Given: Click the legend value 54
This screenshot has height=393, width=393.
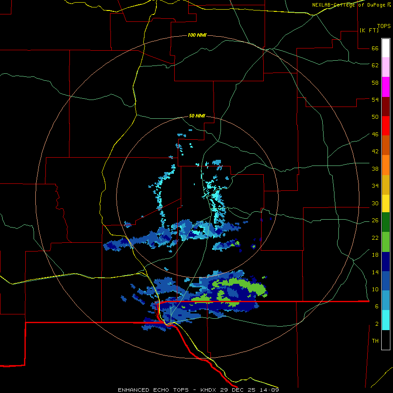Looking at the screenshot, I should coord(375,100).
